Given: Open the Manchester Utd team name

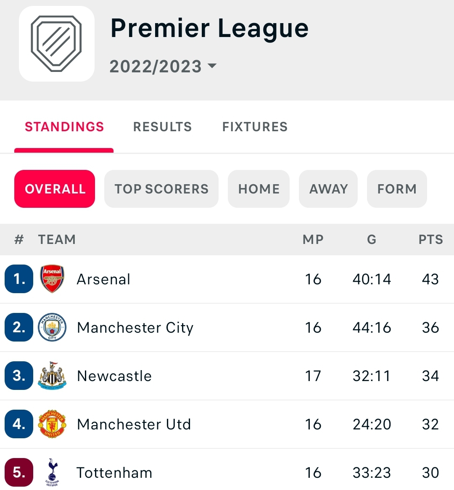Looking at the screenshot, I should coord(134,424).
